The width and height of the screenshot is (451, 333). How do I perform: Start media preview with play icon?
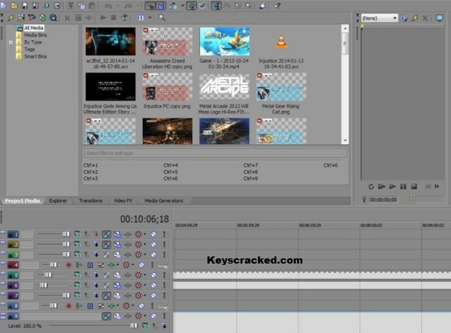click(x=103, y=18)
